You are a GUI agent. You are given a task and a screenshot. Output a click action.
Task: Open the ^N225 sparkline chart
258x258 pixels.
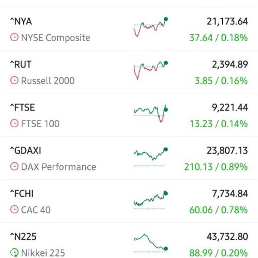pos(151,243)
